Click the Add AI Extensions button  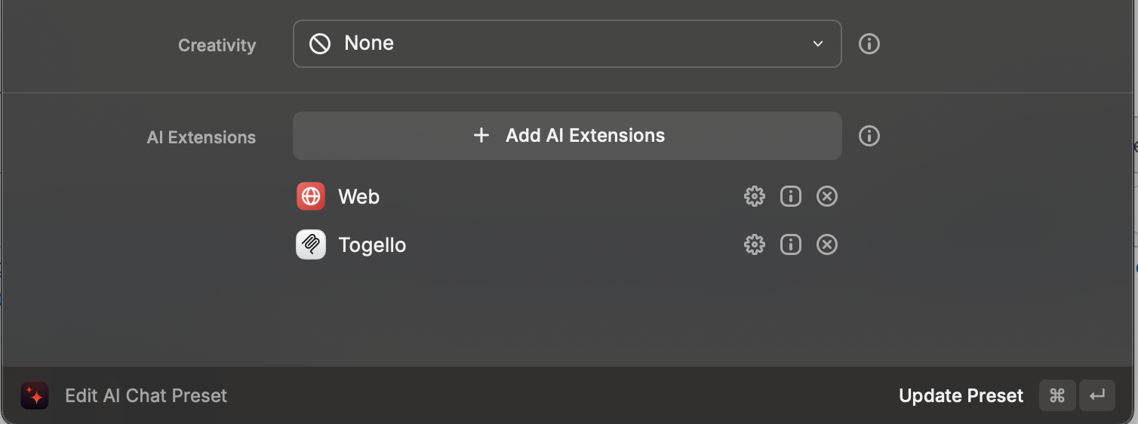(x=567, y=136)
